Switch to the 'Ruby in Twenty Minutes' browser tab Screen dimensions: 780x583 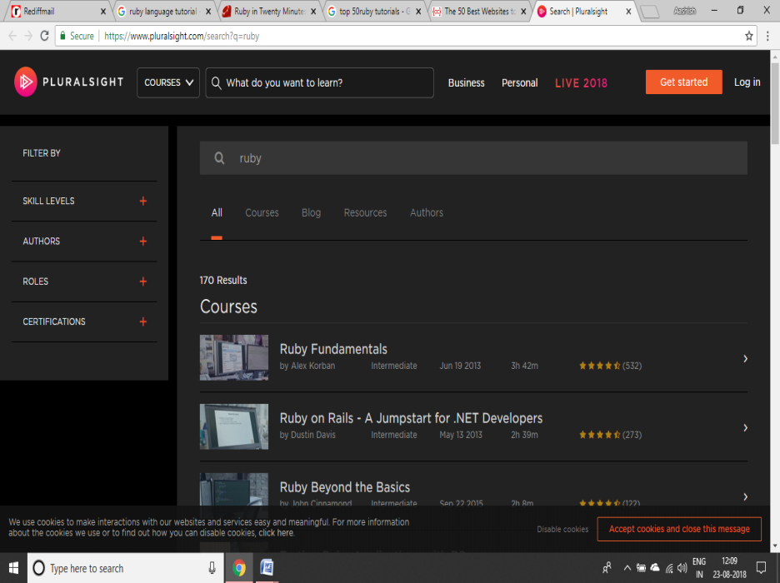point(267,12)
